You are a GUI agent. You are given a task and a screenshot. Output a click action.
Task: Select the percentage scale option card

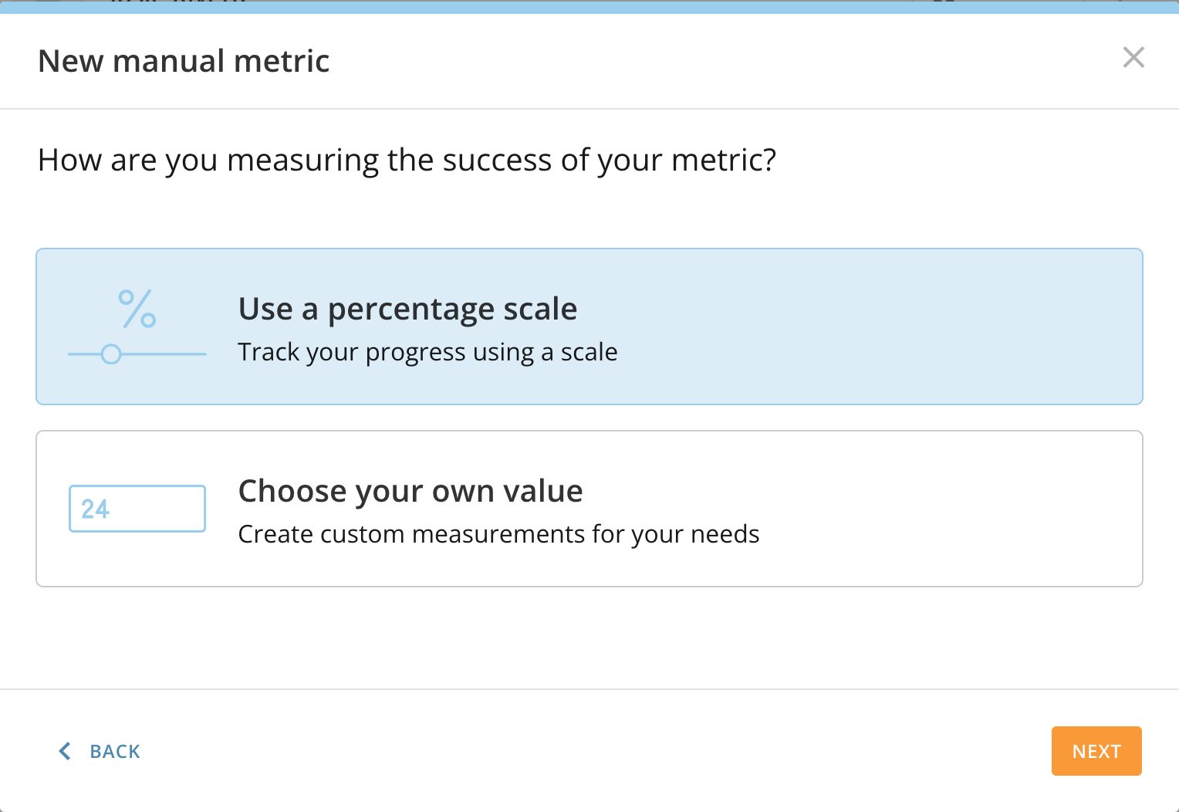pyautogui.click(x=849, y=326)
